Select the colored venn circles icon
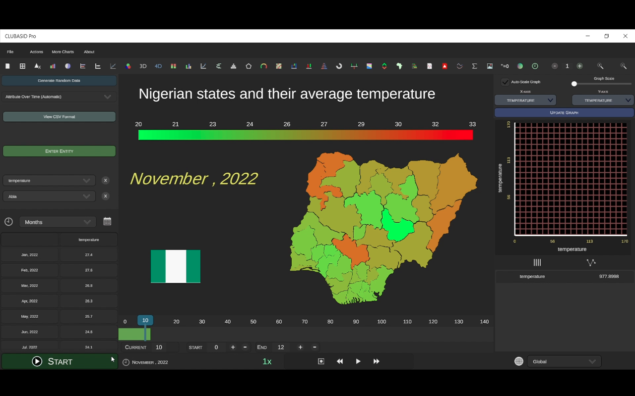The height and width of the screenshot is (396, 635). (128, 66)
